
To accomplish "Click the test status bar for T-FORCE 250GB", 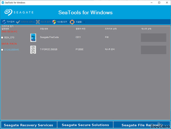I will click(154, 50).
